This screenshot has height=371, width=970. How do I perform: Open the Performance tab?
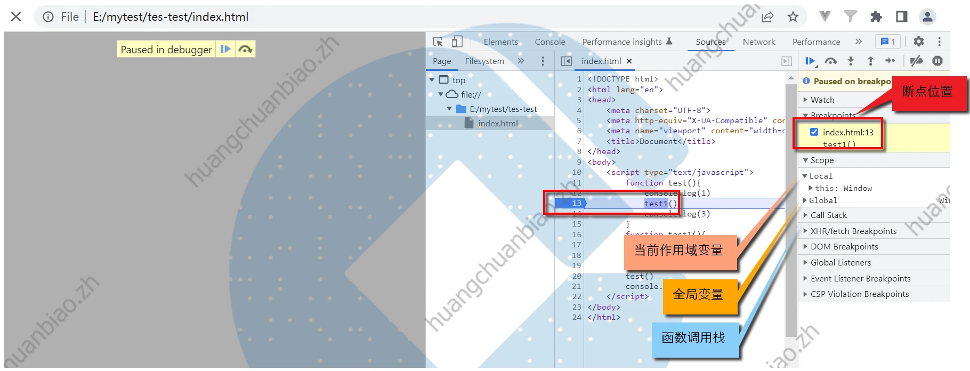(816, 42)
